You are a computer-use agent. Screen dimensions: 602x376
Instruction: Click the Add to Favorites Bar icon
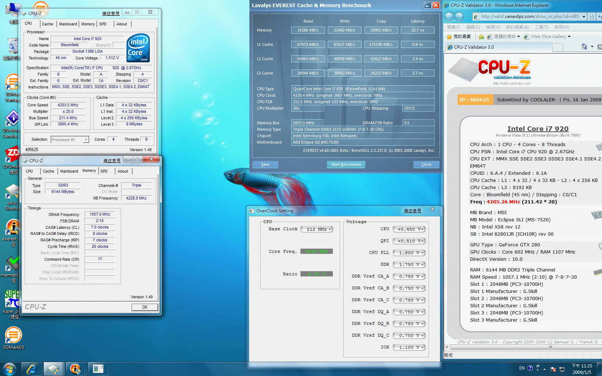coord(481,37)
